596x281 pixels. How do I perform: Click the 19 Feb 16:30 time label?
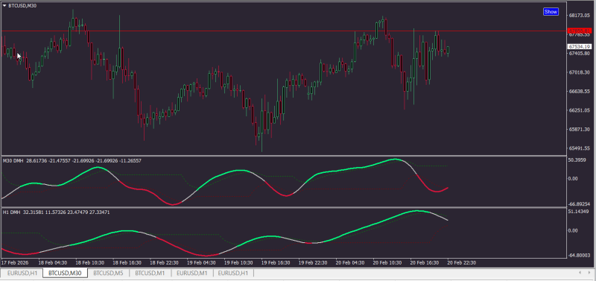coord(276,263)
